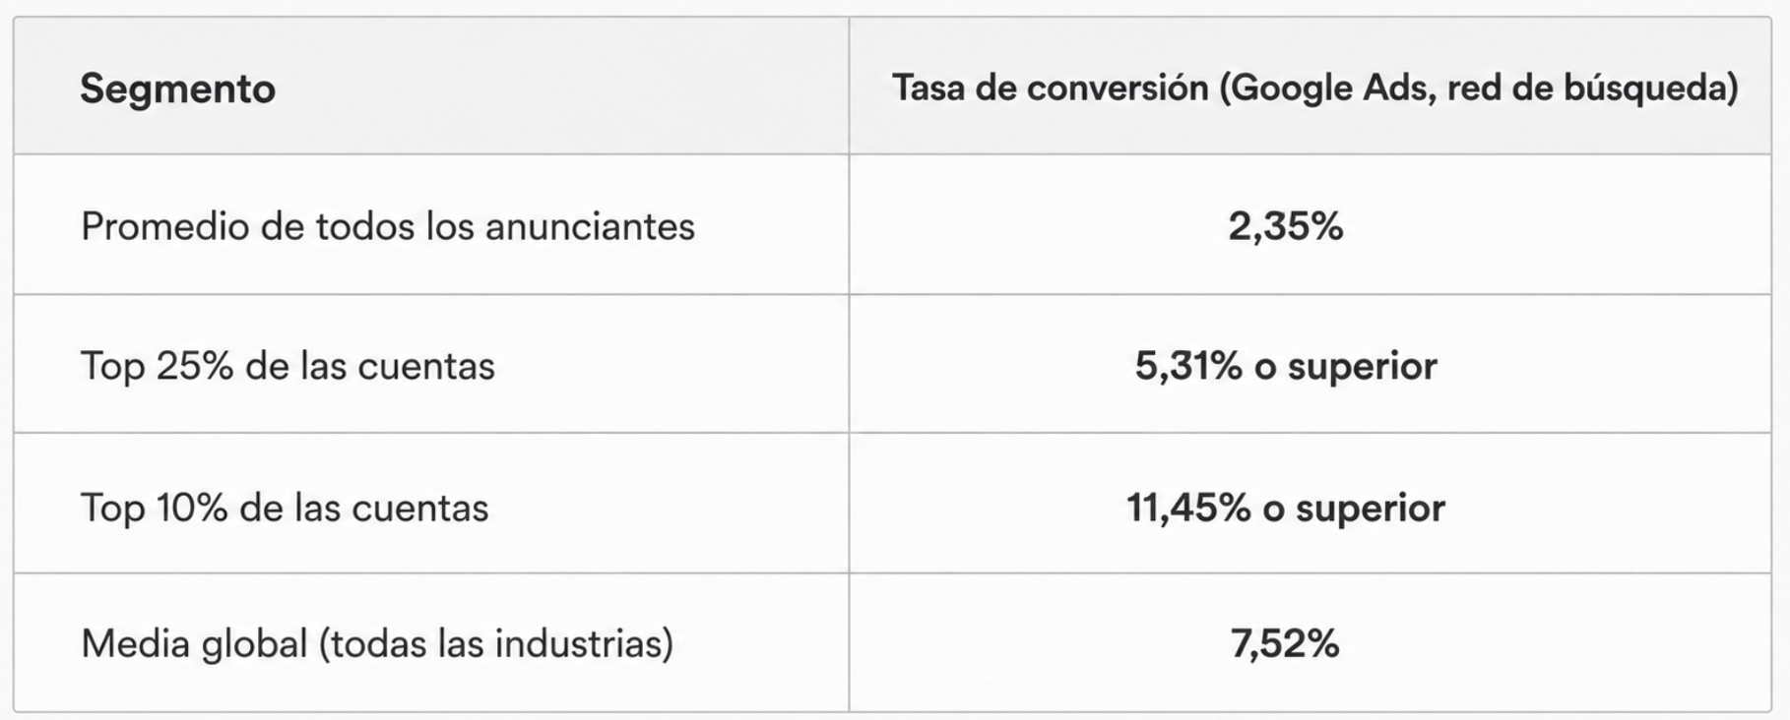Select the 11,45% o superior value
The image size is (1790, 720).
(1286, 508)
